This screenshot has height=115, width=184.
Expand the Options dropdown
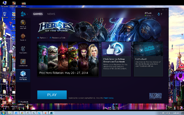pyautogui.click(x=43, y=38)
